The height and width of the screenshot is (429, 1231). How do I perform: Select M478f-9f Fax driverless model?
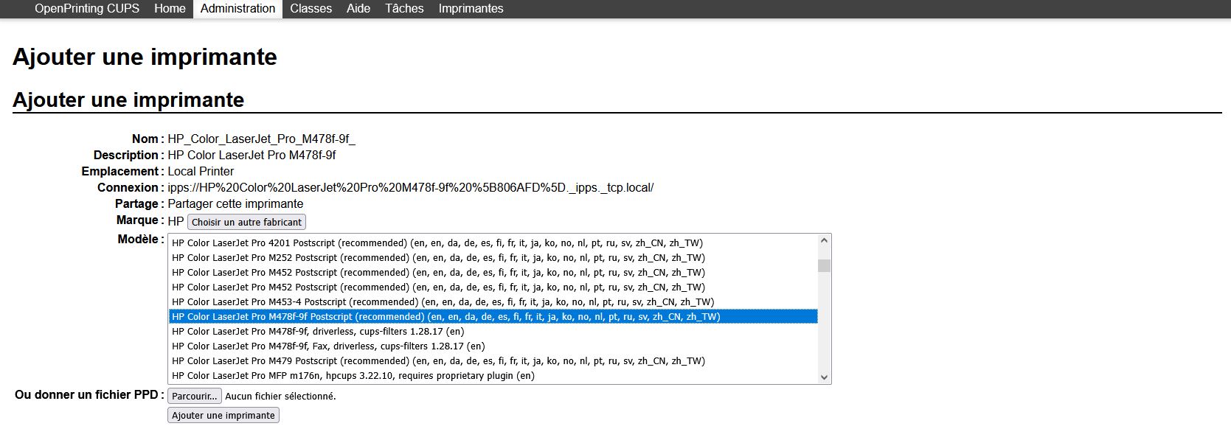pos(493,346)
